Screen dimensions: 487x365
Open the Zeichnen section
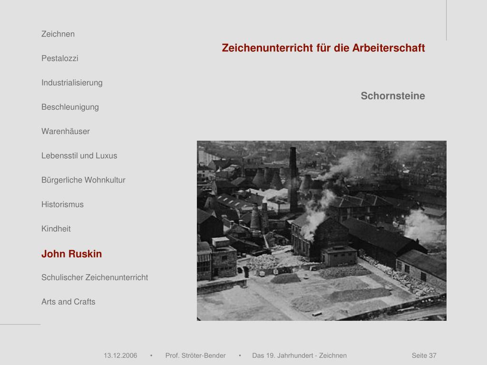[x=58, y=34]
